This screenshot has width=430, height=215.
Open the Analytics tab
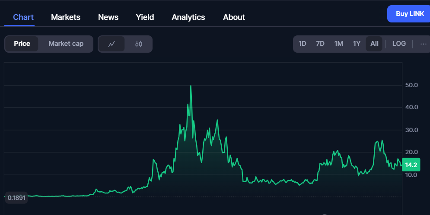click(x=188, y=17)
